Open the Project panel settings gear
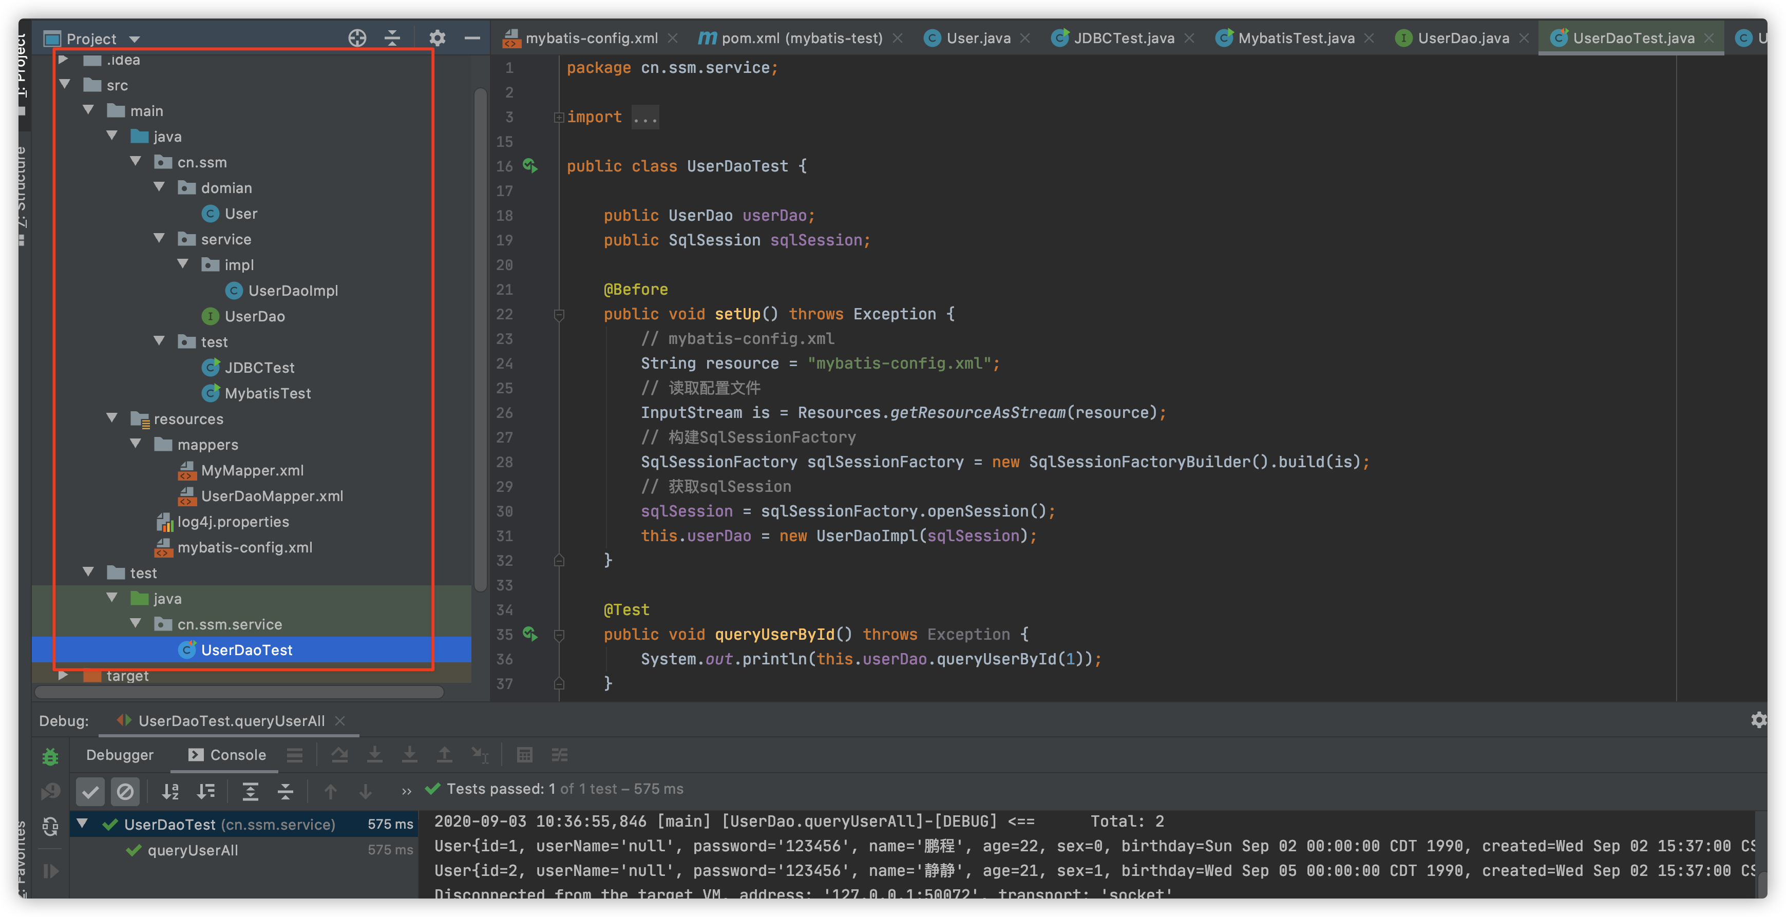Image resolution: width=1786 pixels, height=917 pixels. click(437, 38)
